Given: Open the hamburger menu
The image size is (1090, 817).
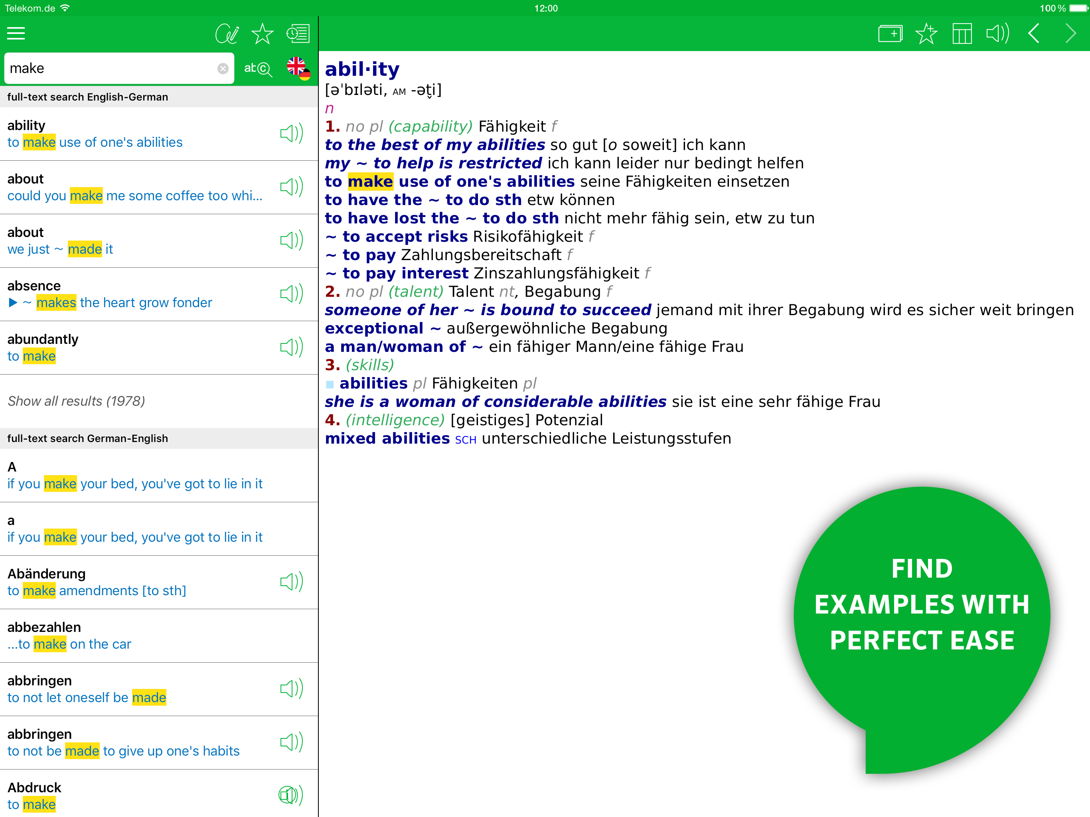Looking at the screenshot, I should [x=16, y=34].
